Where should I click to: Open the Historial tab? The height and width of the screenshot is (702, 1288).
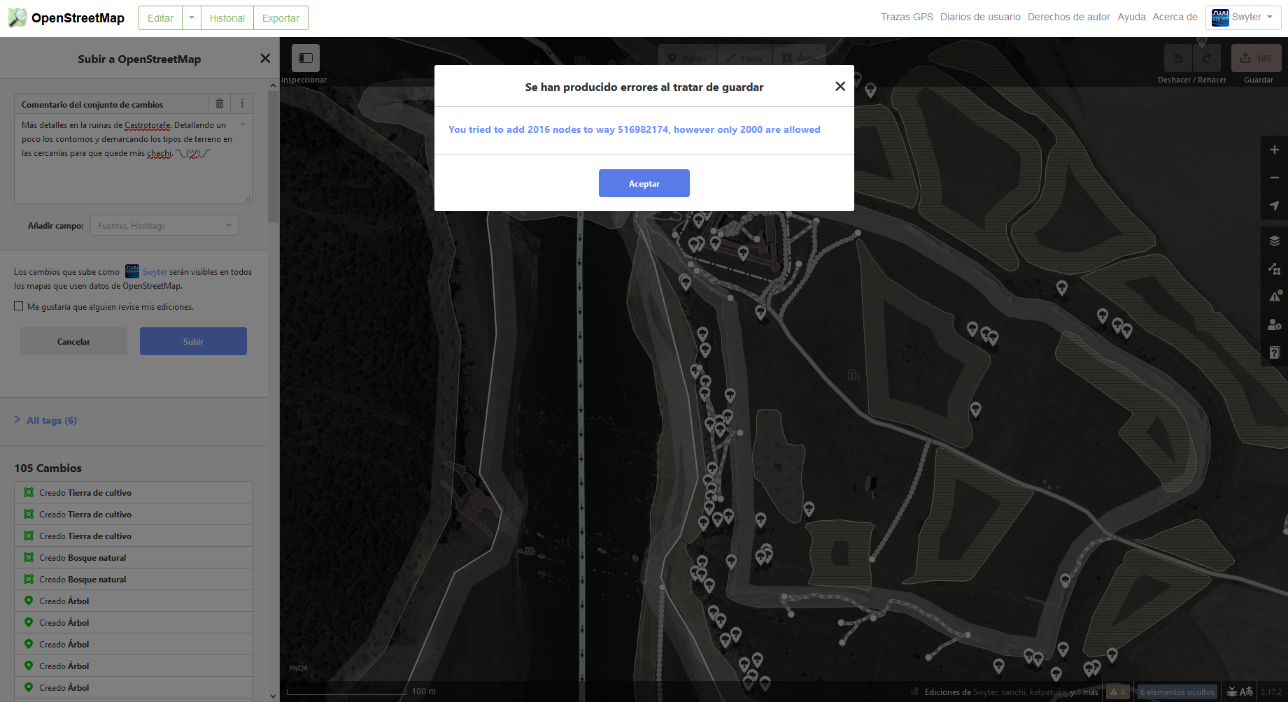pos(227,18)
